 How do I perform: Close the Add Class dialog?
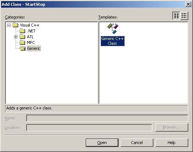(x=188, y=4)
